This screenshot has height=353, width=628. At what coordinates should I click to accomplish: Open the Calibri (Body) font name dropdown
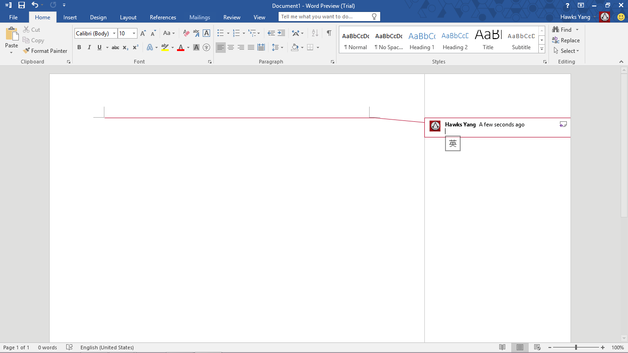pos(114,34)
